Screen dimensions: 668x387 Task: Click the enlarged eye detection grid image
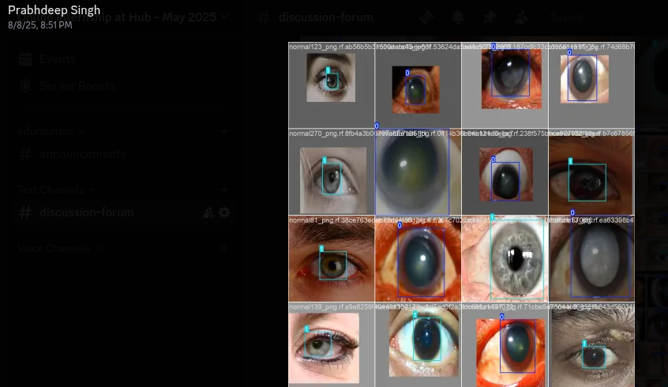pyautogui.click(x=461, y=214)
